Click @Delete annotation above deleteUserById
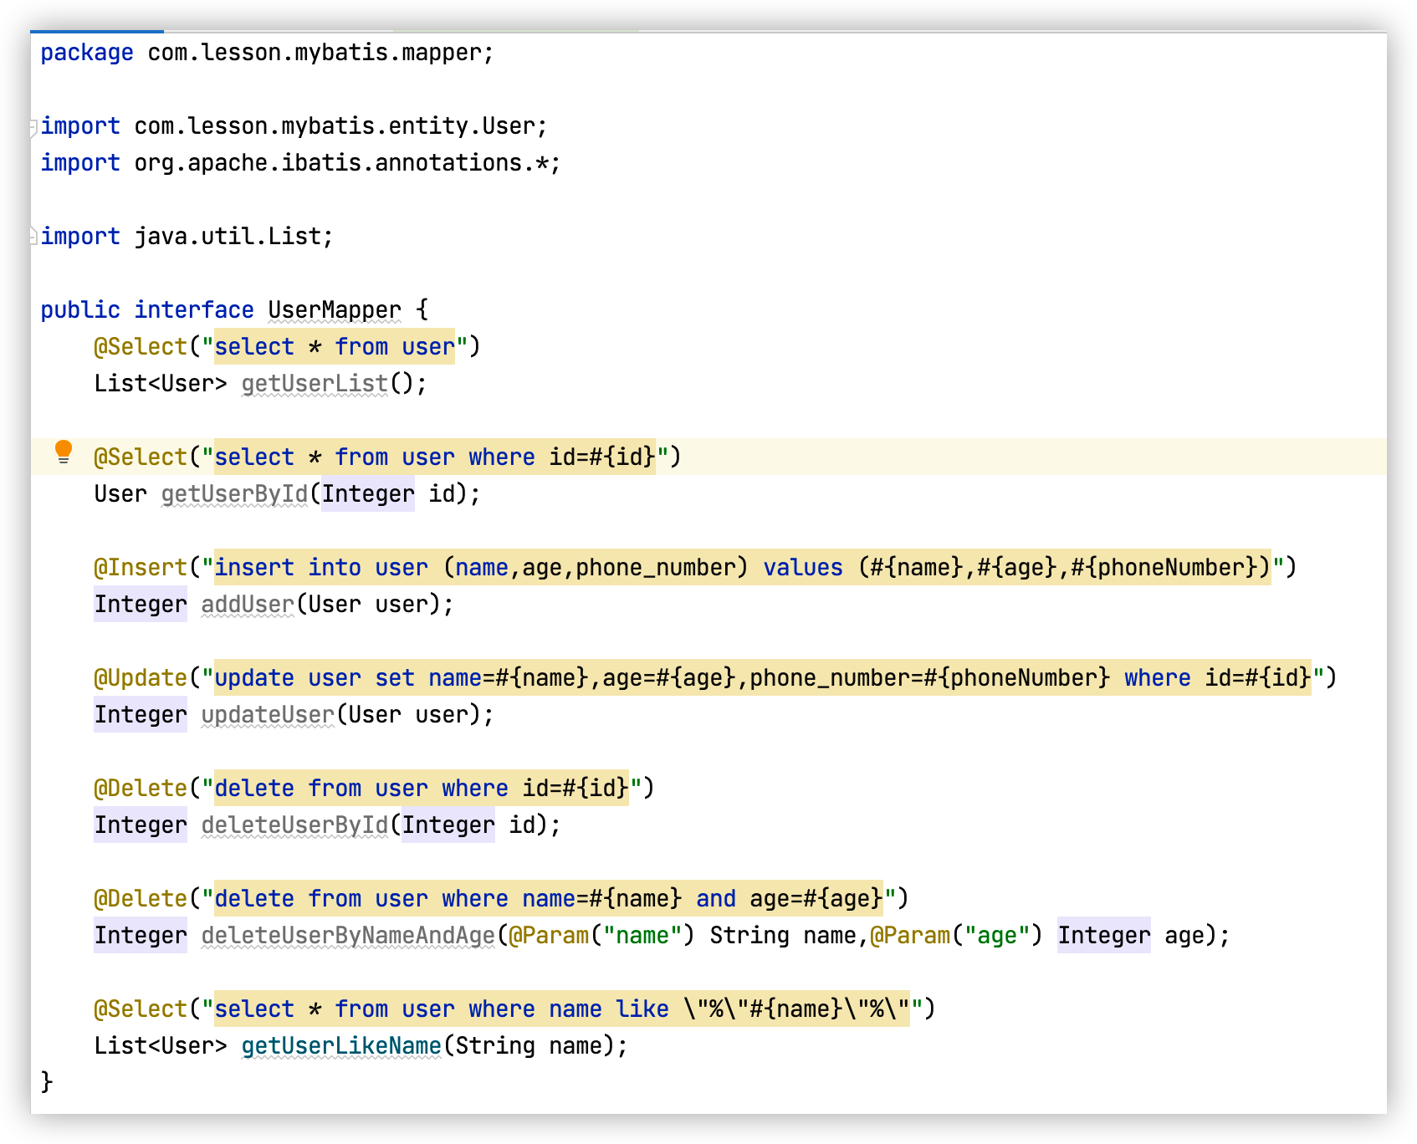This screenshot has height=1144, width=1417. tap(141, 789)
